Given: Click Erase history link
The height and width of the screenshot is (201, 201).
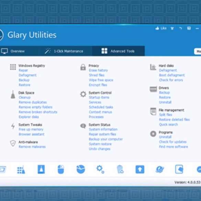Looking at the screenshot, I should [x=98, y=70].
